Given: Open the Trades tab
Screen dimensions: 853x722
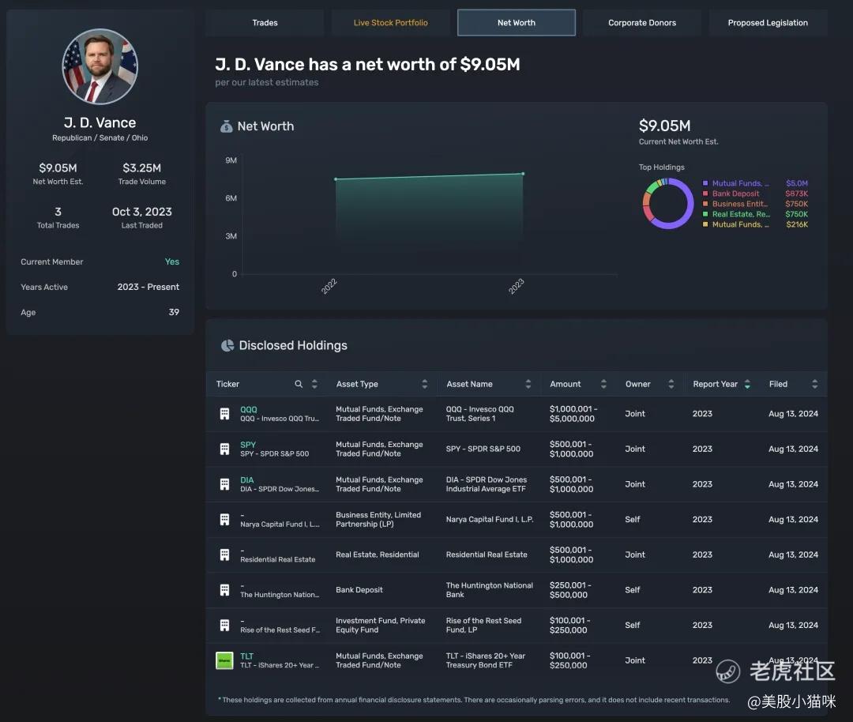Looking at the screenshot, I should (265, 23).
